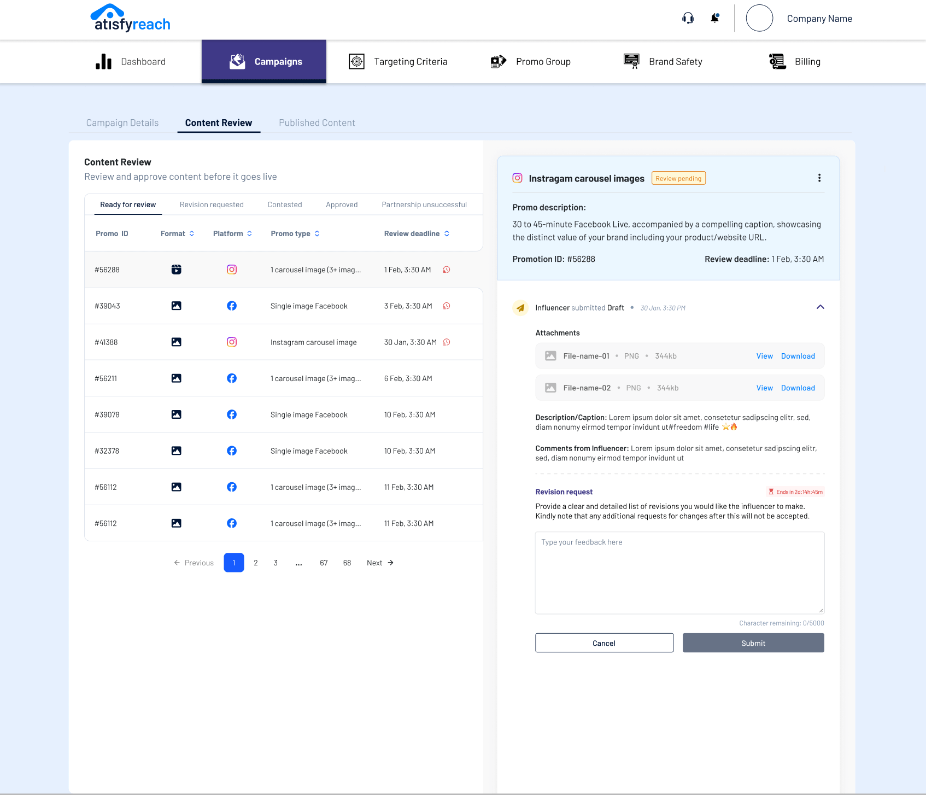This screenshot has height=795, width=926.
Task: Click the company profile avatar circle
Action: 759,19
